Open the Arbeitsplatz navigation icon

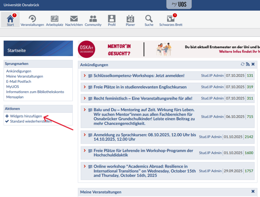point(54,19)
